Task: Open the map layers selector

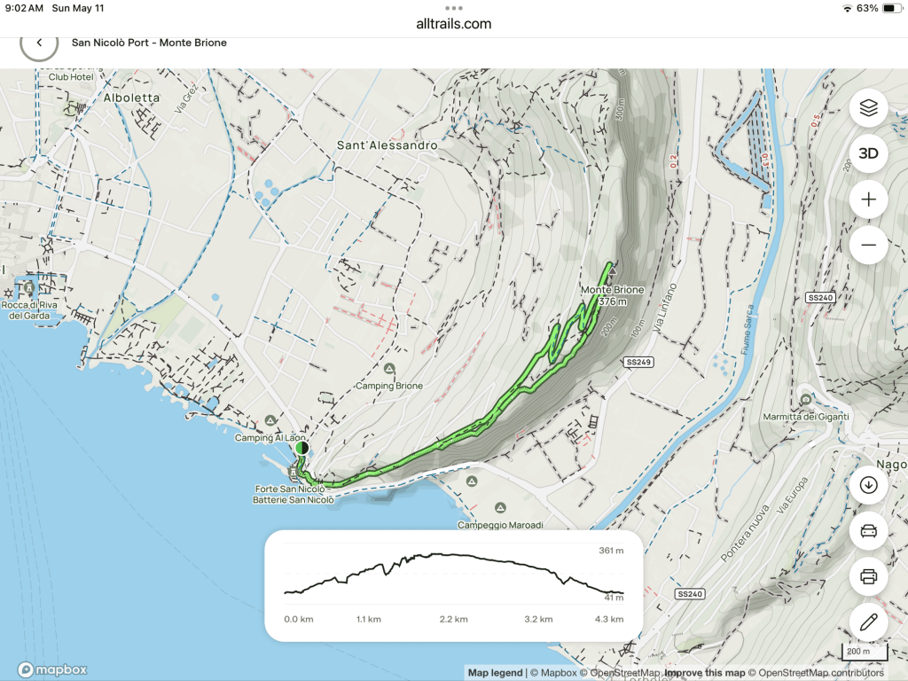Action: tap(868, 108)
